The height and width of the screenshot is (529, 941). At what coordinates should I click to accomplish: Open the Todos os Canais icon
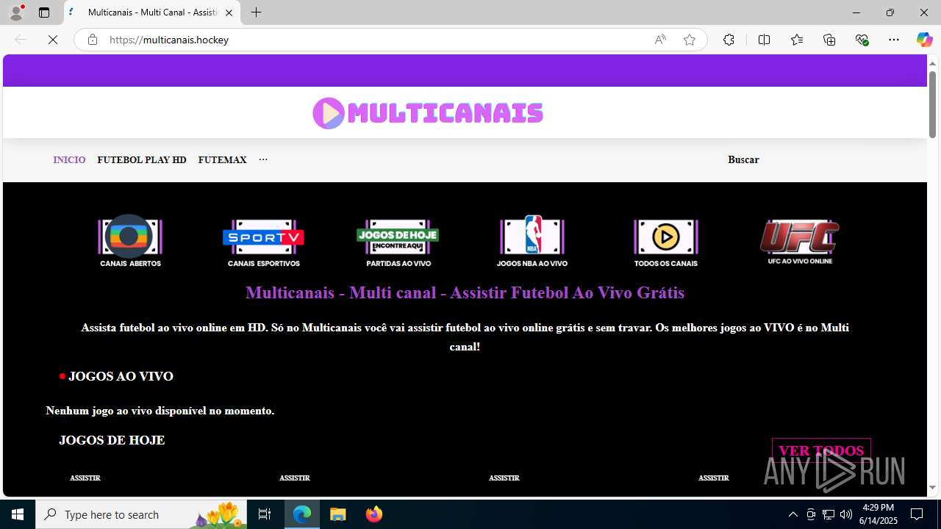point(665,242)
